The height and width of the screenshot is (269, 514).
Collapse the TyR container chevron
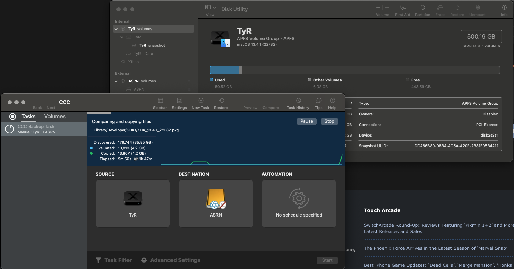click(122, 37)
